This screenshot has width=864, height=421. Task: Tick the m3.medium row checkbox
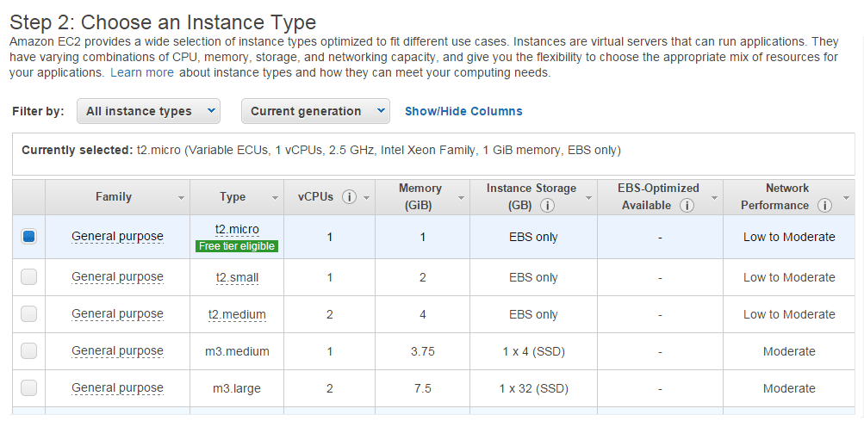29,351
